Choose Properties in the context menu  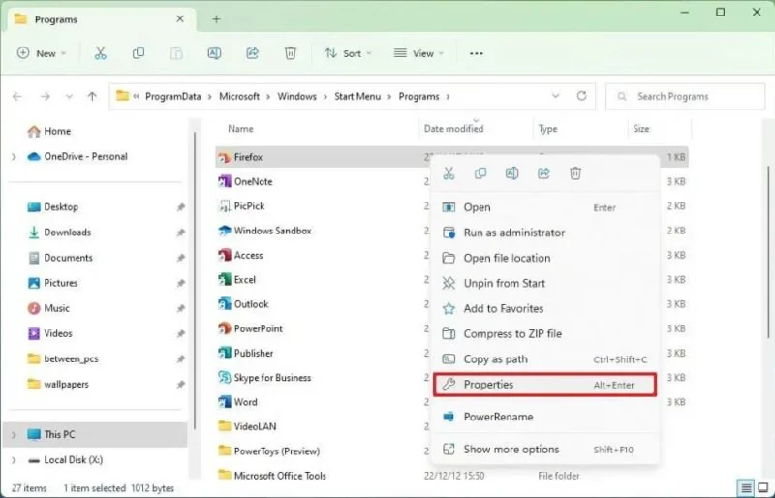coord(545,385)
